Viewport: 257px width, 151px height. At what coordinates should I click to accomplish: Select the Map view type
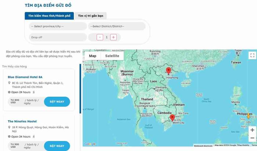[x=93, y=56]
